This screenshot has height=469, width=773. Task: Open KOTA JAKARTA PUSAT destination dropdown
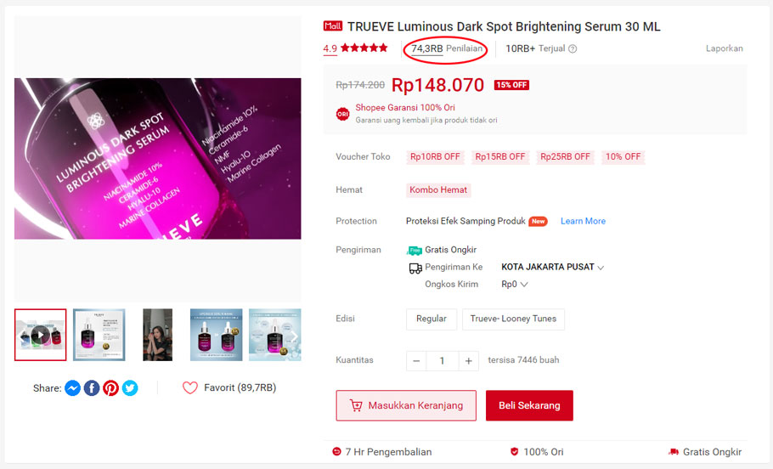(552, 268)
